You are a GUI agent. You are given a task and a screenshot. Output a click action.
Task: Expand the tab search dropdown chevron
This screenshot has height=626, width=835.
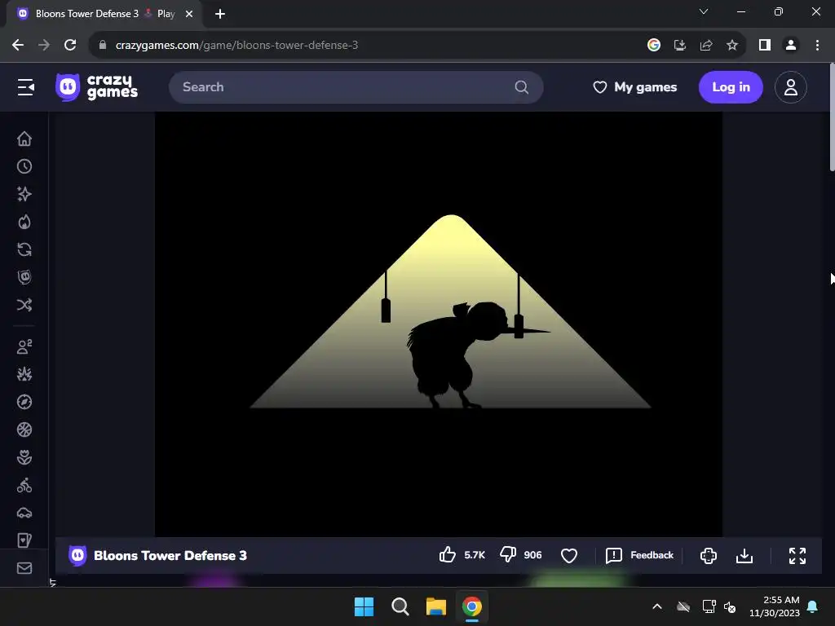click(x=704, y=11)
